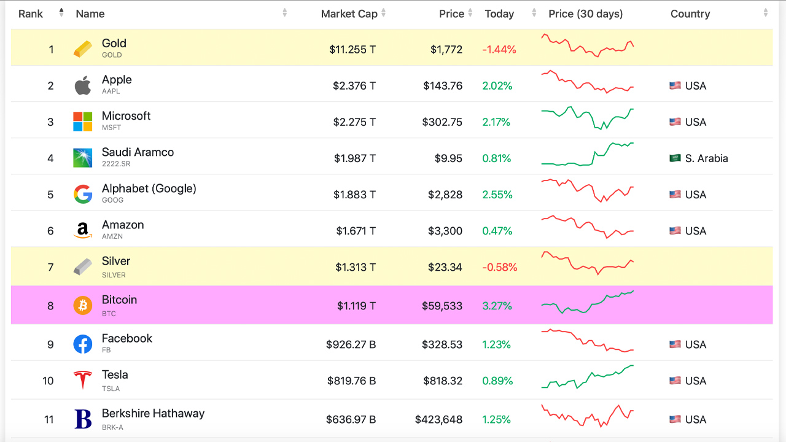Sort by Today change using sort arrows
The image size is (786, 442).
point(534,13)
